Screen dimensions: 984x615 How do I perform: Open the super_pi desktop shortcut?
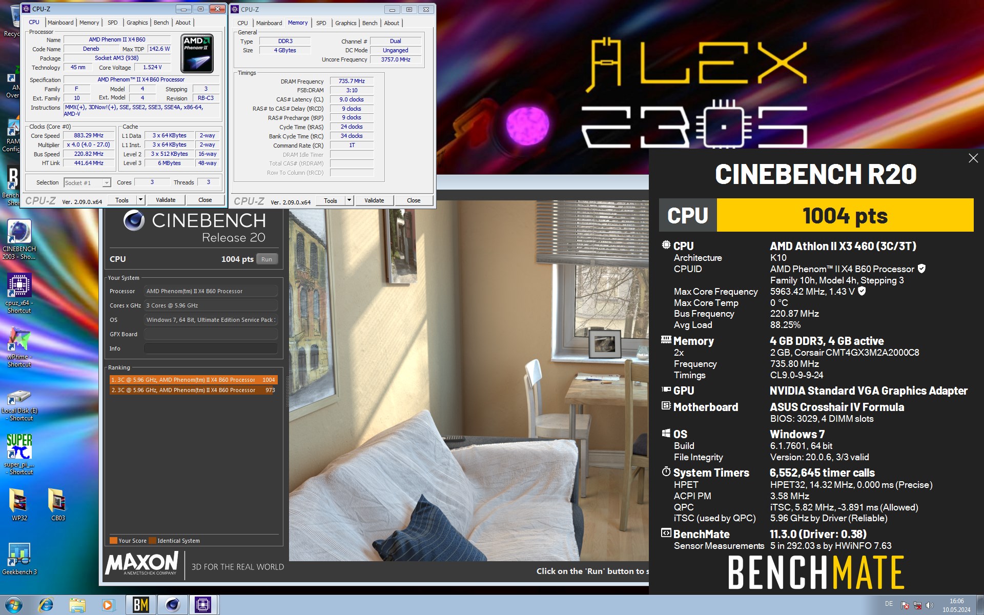[x=19, y=454]
